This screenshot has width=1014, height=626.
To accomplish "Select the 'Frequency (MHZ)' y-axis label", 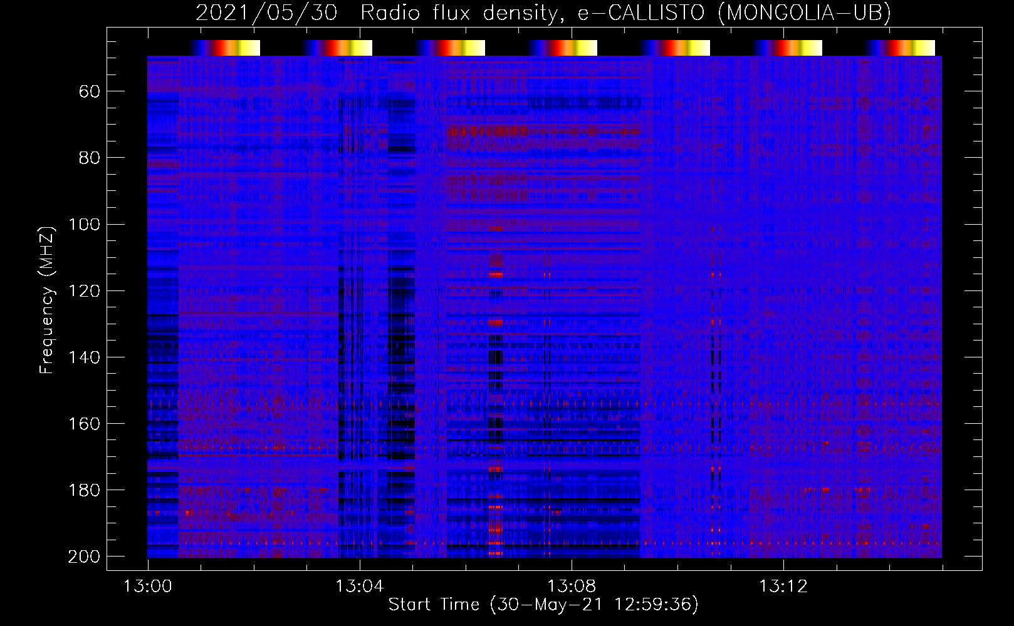I will (47, 300).
